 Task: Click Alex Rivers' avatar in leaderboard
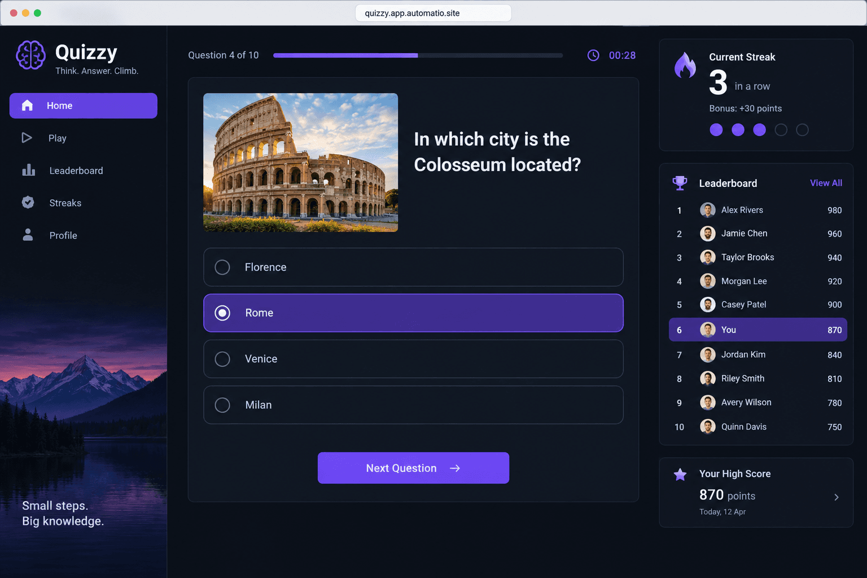708,210
